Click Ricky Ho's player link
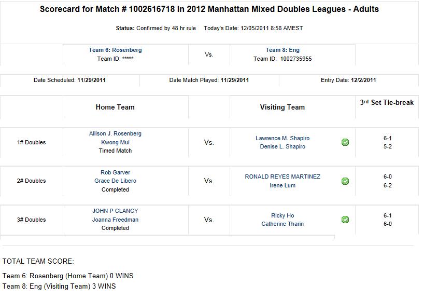The height and width of the screenshot is (299, 424). pos(282,215)
